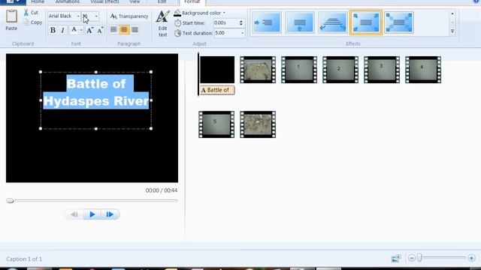The image size is (481, 270).
Task: Click the font color A icon
Action: pos(74,30)
